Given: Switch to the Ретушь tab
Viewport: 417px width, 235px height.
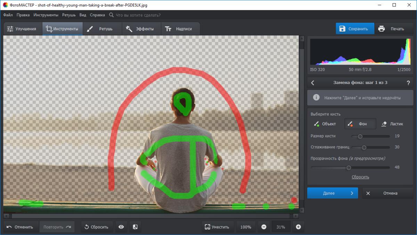Looking at the screenshot, I should 102,29.
